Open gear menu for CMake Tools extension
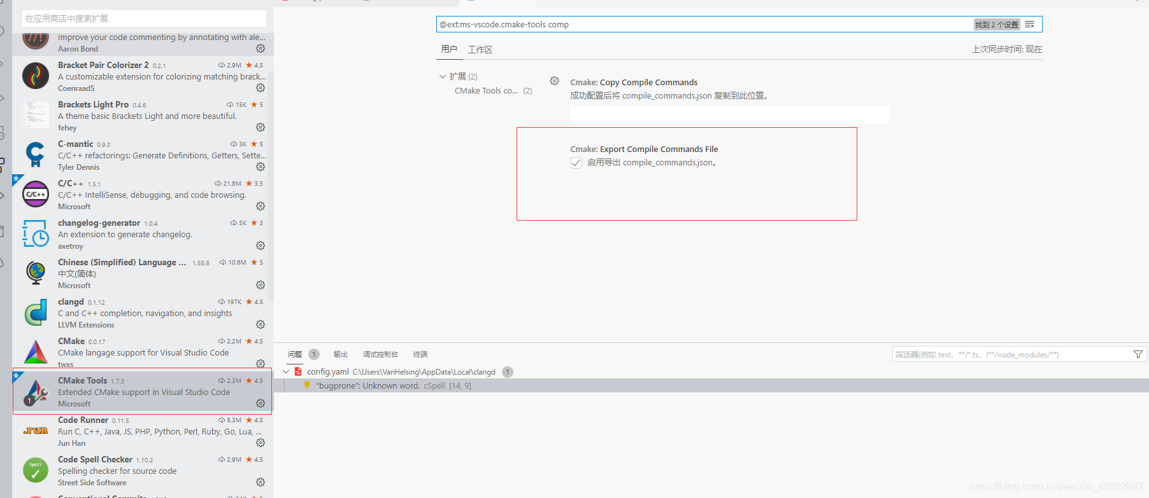The width and height of the screenshot is (1149, 498). point(260,403)
